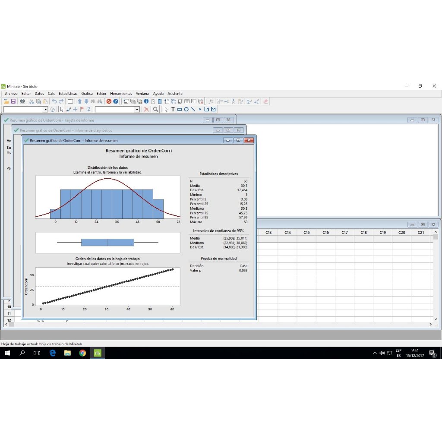Select the Ellipse drawing tool
The image size is (442, 442).
(186, 110)
